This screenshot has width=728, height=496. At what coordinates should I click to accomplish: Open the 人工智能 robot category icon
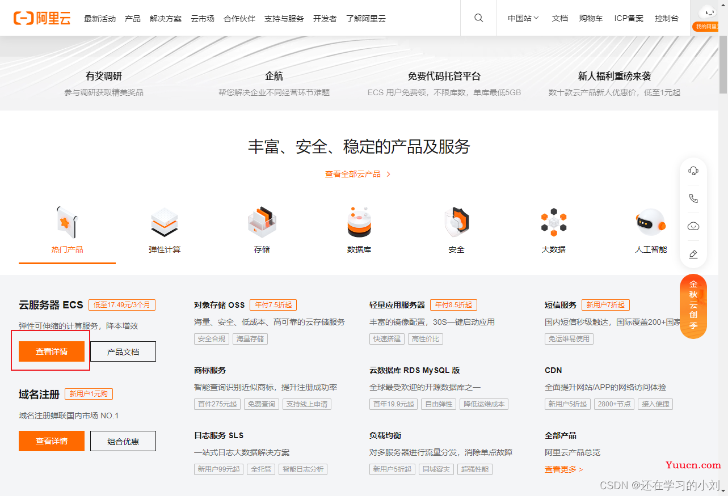651,222
